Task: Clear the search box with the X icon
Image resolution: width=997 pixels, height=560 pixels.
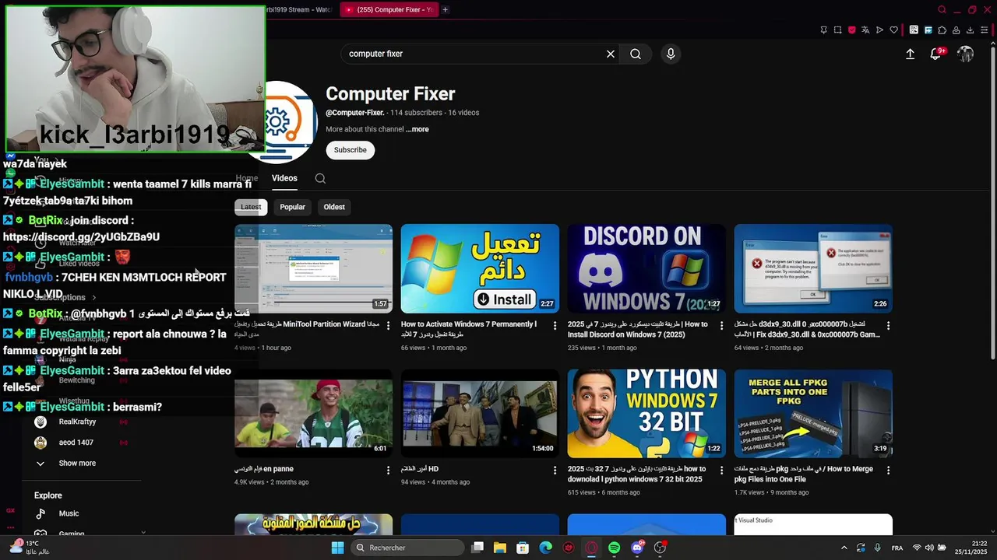Action: tap(611, 54)
